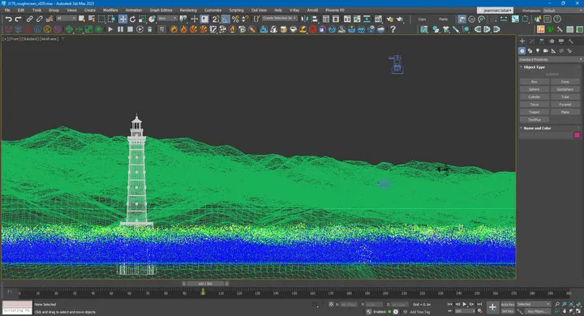Viewport: 584px width, 316px height.
Task: Open the pink object color swatch
Action: coord(577,135)
